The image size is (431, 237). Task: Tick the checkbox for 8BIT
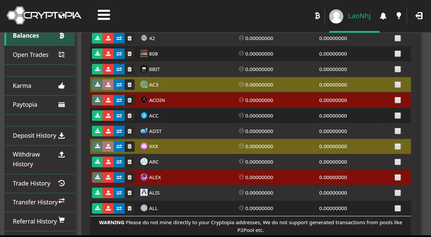398,69
